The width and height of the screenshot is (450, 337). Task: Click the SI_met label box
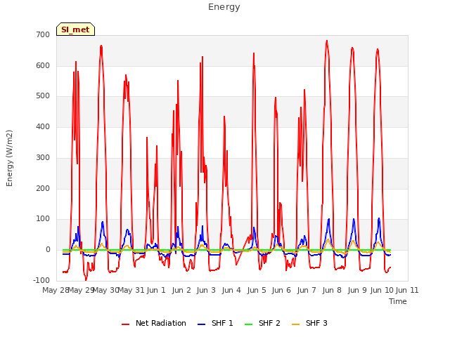75,29
